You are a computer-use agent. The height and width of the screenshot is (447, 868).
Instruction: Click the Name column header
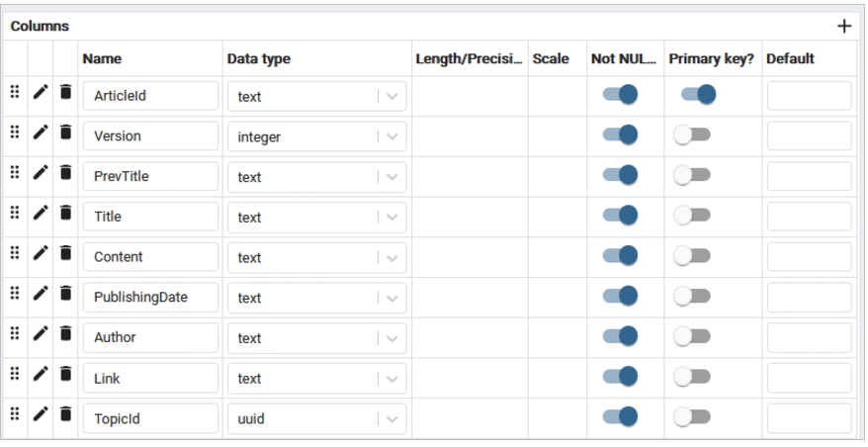point(102,58)
